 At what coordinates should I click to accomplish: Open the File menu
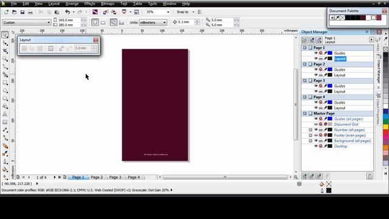14,4
